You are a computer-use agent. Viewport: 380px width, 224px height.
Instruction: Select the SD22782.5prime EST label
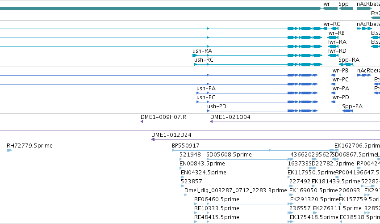331,164
